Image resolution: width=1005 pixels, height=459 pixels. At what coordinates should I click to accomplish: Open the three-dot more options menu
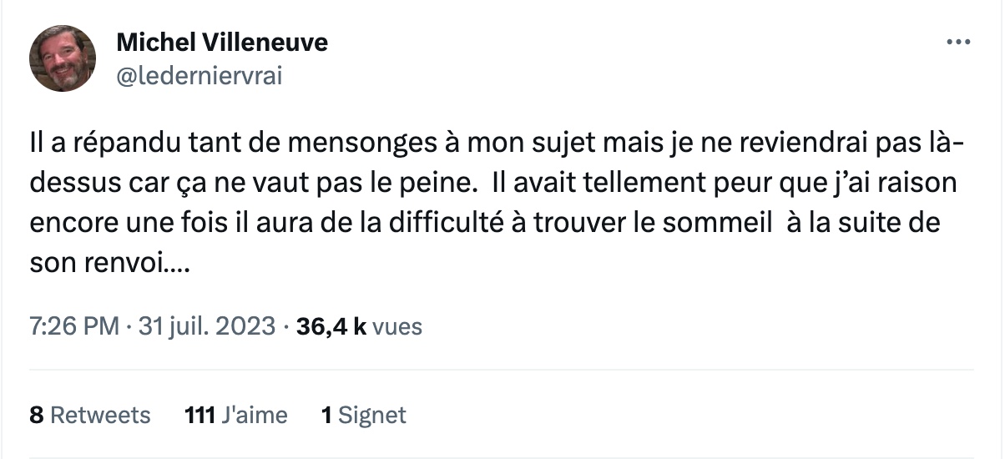pos(959,43)
